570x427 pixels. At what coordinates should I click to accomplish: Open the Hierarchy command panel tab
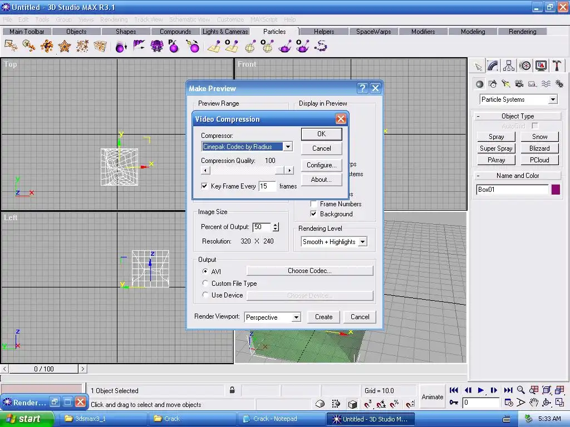pyautogui.click(x=509, y=66)
